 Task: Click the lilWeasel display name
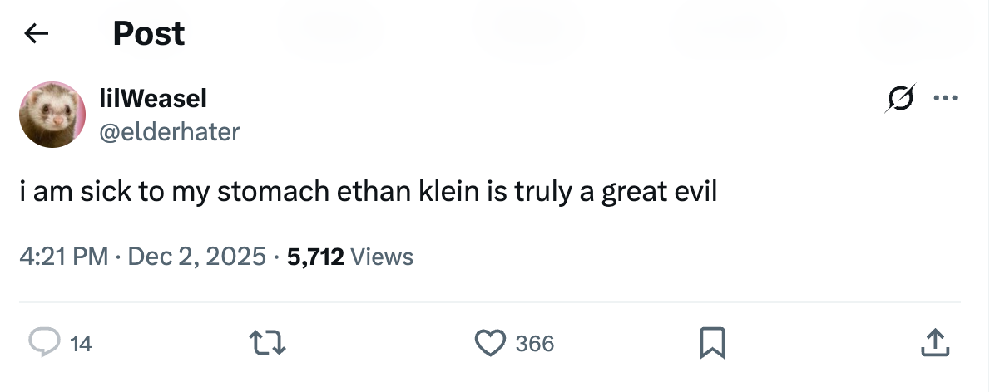153,99
